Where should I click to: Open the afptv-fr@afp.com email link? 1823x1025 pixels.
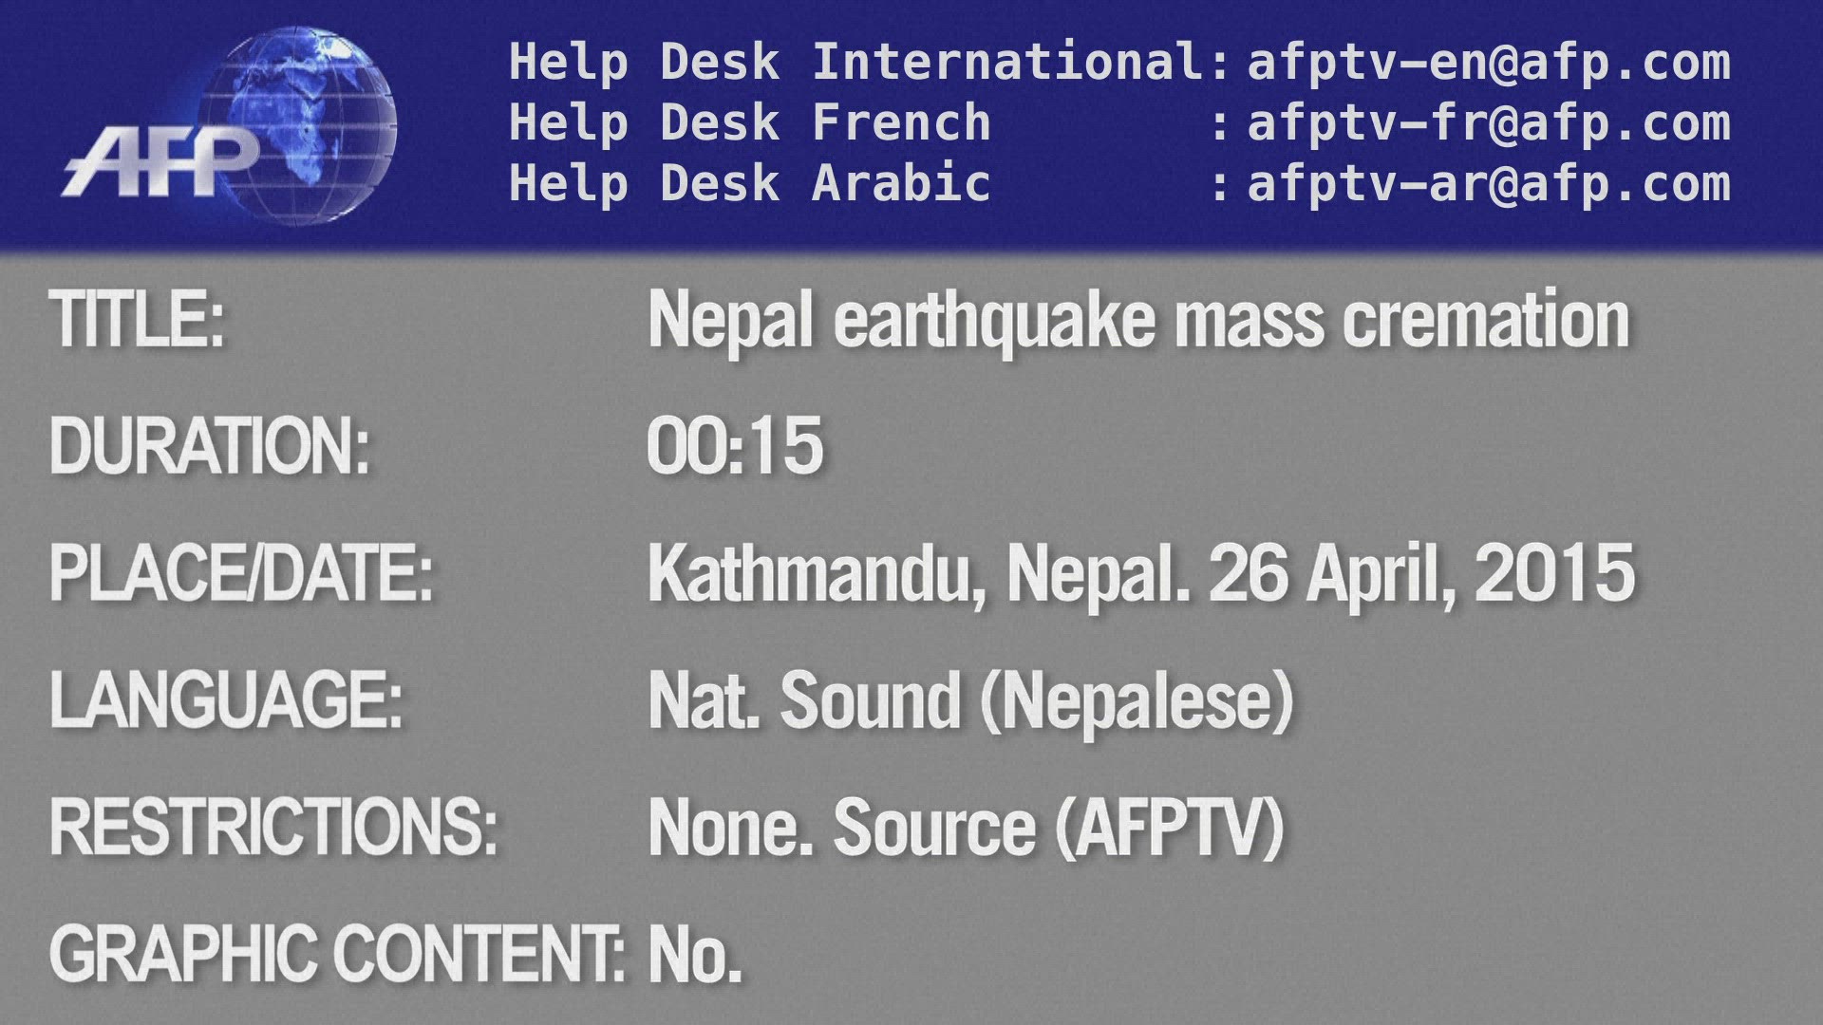point(1488,123)
